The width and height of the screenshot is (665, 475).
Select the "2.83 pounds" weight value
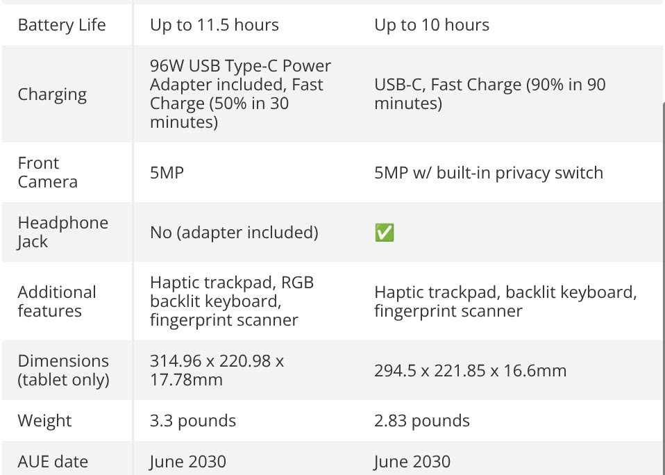pos(422,421)
